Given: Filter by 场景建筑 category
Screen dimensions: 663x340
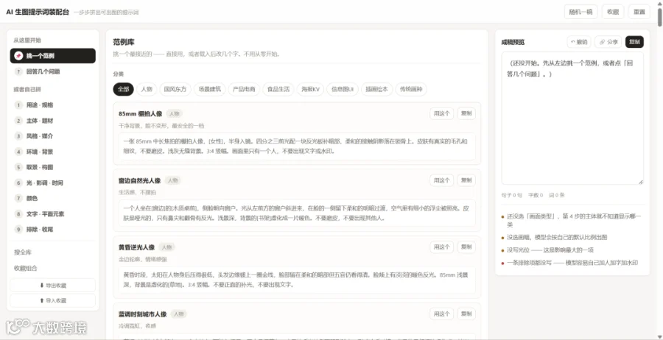Looking at the screenshot, I should pyautogui.click(x=210, y=90).
